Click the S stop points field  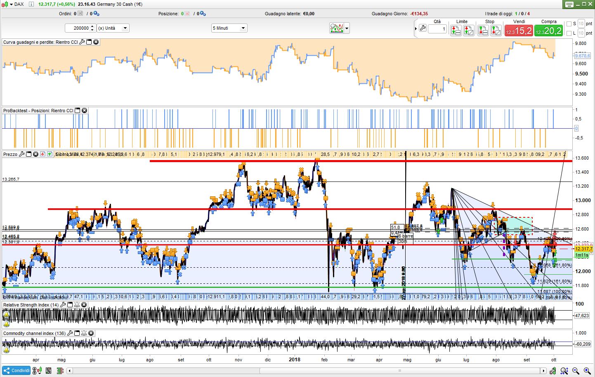point(581,24)
